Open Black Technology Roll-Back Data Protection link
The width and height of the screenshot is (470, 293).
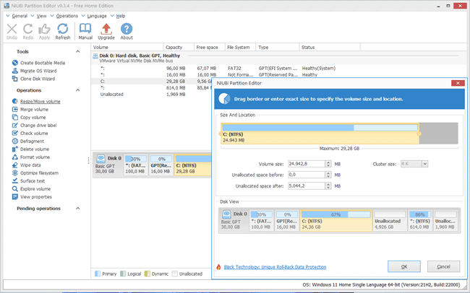point(275,267)
